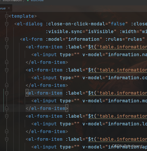Click :label attribute on the highlighted el-form-item
The height and width of the screenshot is (151, 147).
tap(74, 93)
